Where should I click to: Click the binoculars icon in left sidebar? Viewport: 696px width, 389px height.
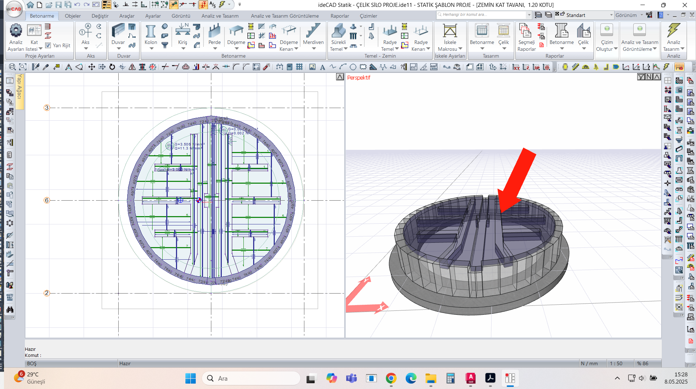tap(10, 309)
